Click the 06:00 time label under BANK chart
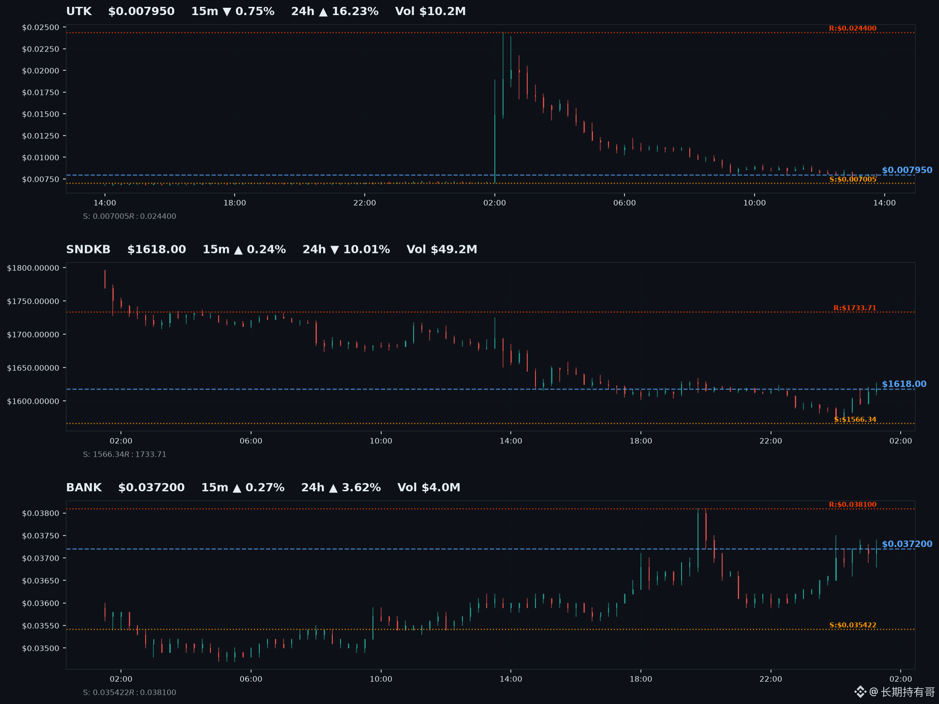The image size is (939, 704). (x=251, y=679)
